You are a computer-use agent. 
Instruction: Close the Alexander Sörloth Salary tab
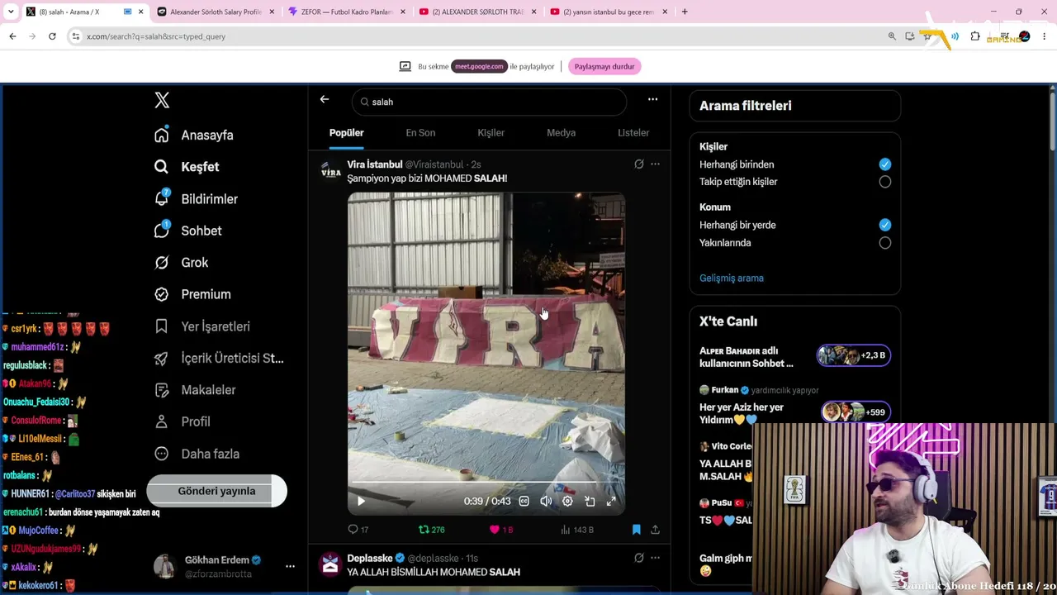pos(272,12)
